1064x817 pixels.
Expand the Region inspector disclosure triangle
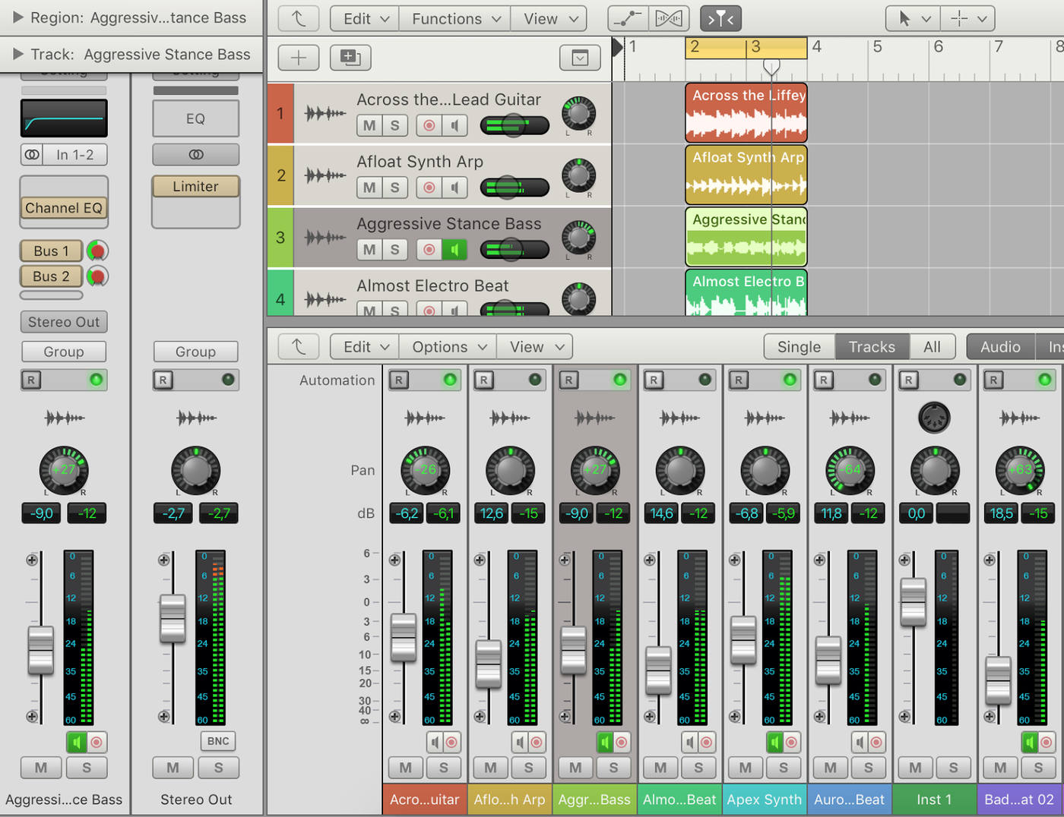[18, 17]
